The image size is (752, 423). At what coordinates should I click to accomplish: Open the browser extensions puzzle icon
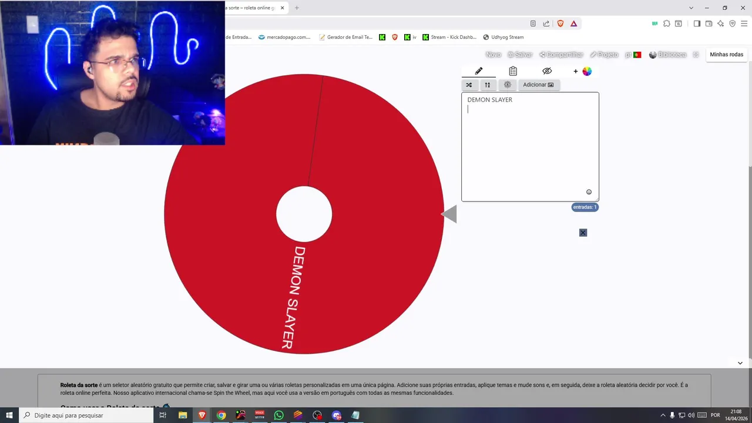pos(667,23)
